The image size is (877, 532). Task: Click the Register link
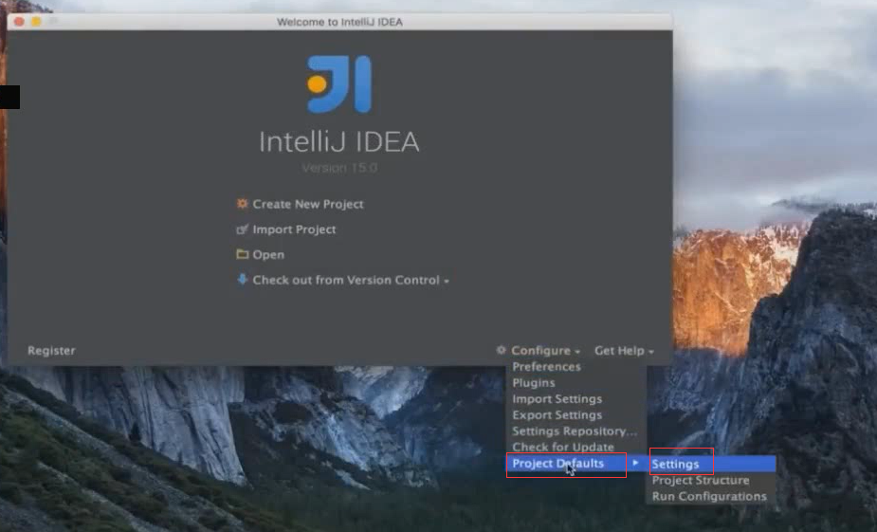coord(51,350)
